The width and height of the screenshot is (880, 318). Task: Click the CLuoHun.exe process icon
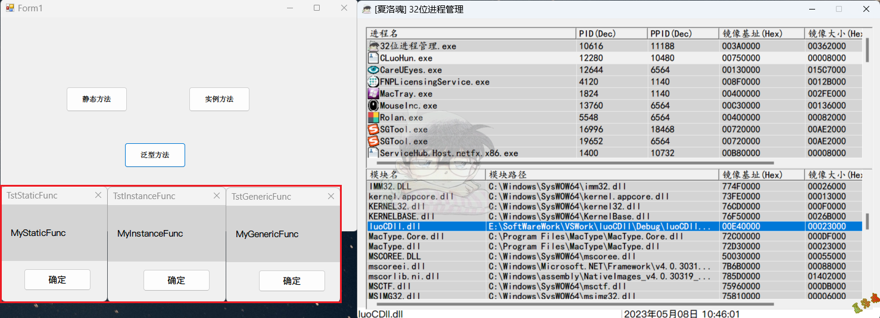click(x=373, y=58)
